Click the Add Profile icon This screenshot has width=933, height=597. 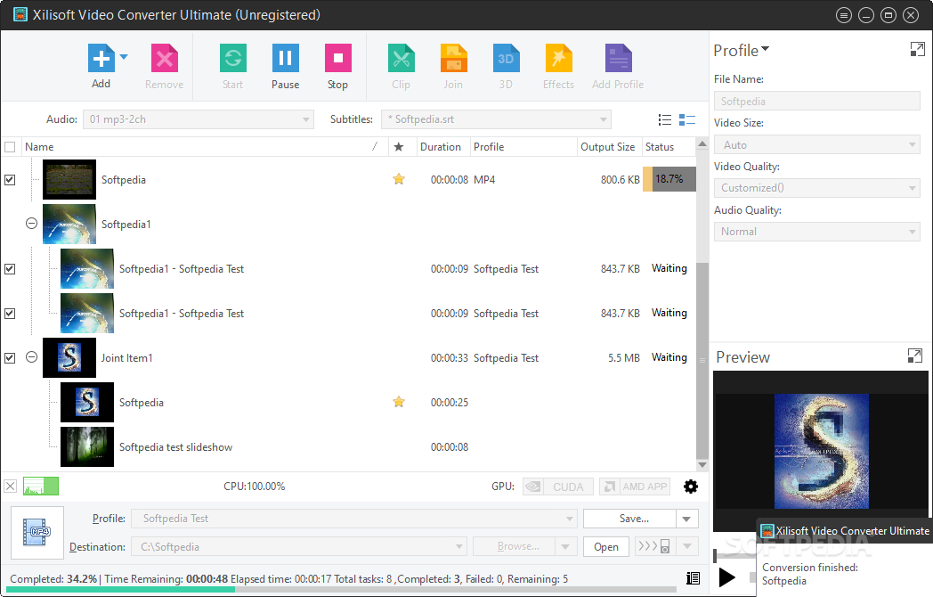tap(618, 58)
